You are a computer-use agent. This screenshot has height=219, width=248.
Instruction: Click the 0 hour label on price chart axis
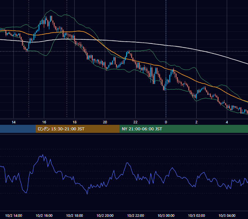coord(166,122)
